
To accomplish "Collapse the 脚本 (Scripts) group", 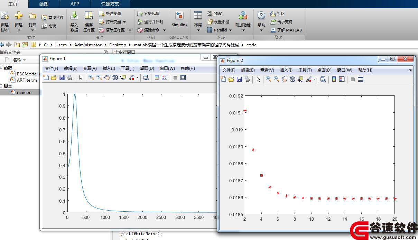I will pyautogui.click(x=1, y=86).
